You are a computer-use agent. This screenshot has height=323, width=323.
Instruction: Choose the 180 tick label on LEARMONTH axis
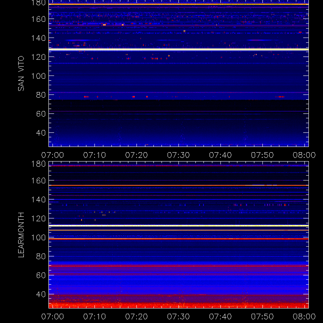coord(38,164)
